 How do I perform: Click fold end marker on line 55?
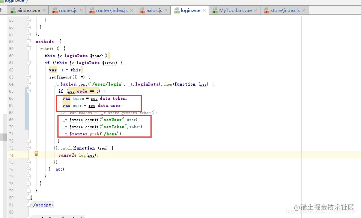(29, 20)
